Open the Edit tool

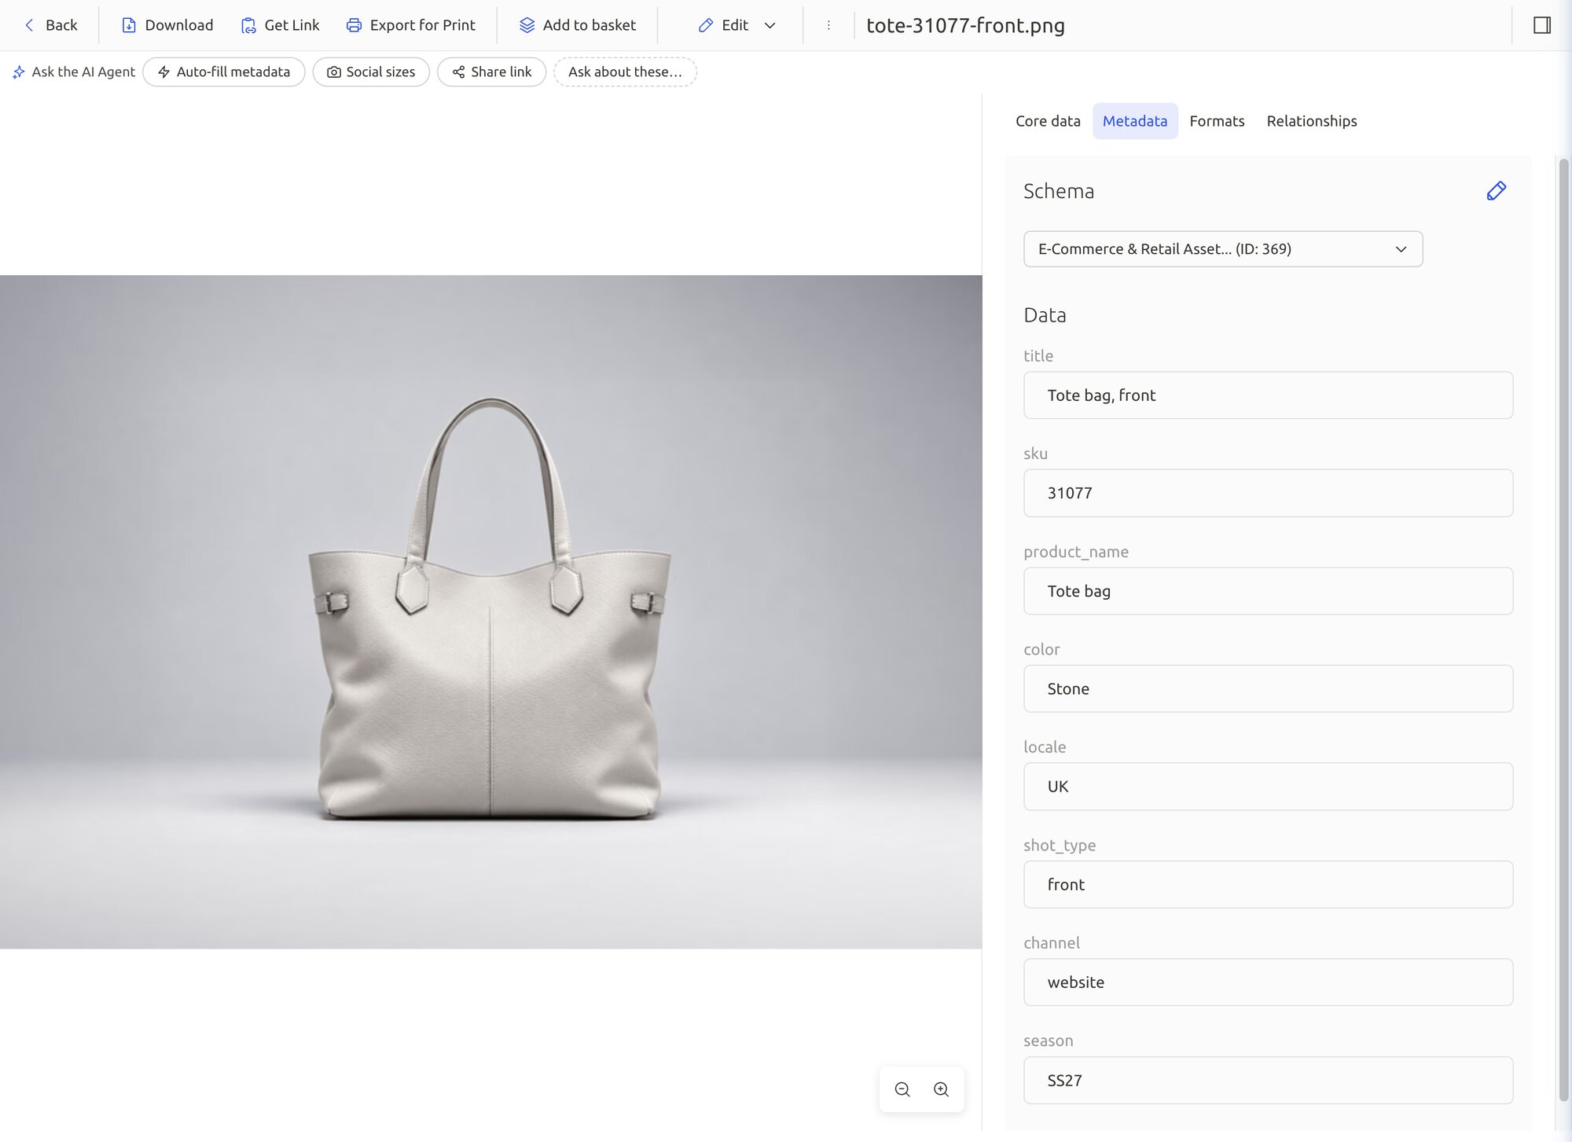[724, 25]
